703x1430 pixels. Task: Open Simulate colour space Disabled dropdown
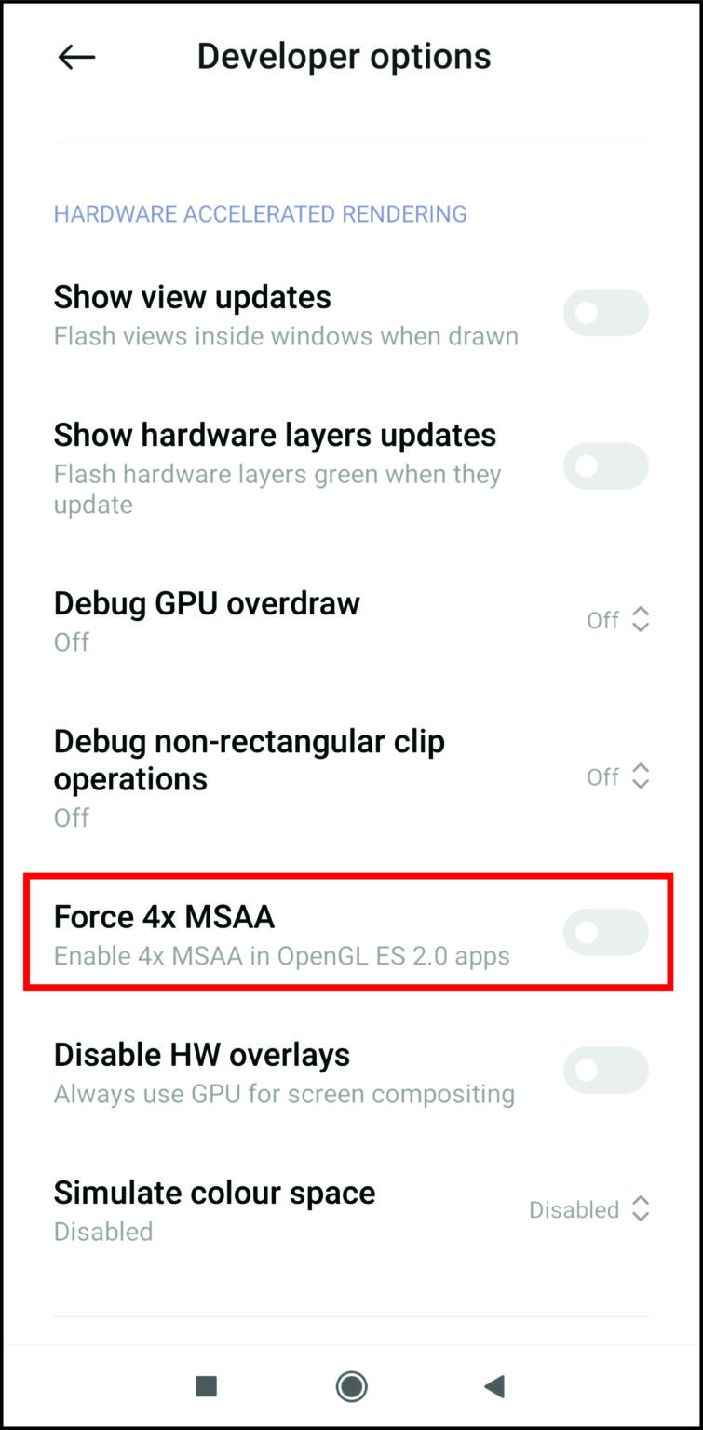pos(589,1209)
